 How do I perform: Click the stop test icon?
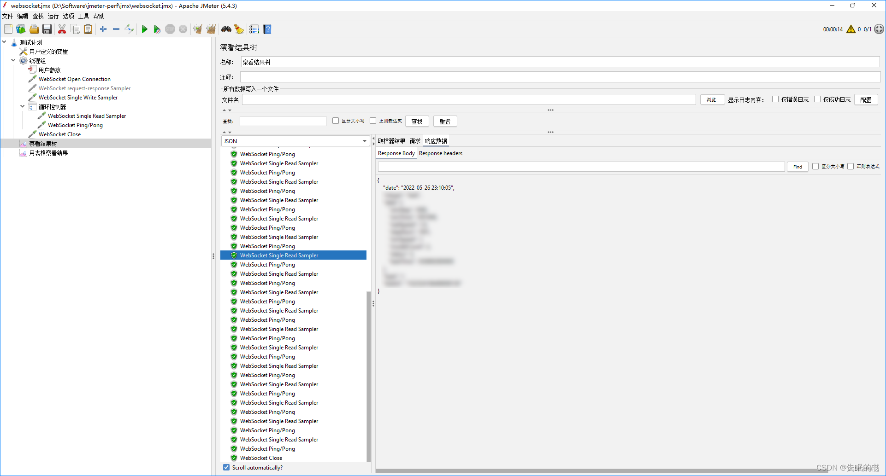coord(170,29)
